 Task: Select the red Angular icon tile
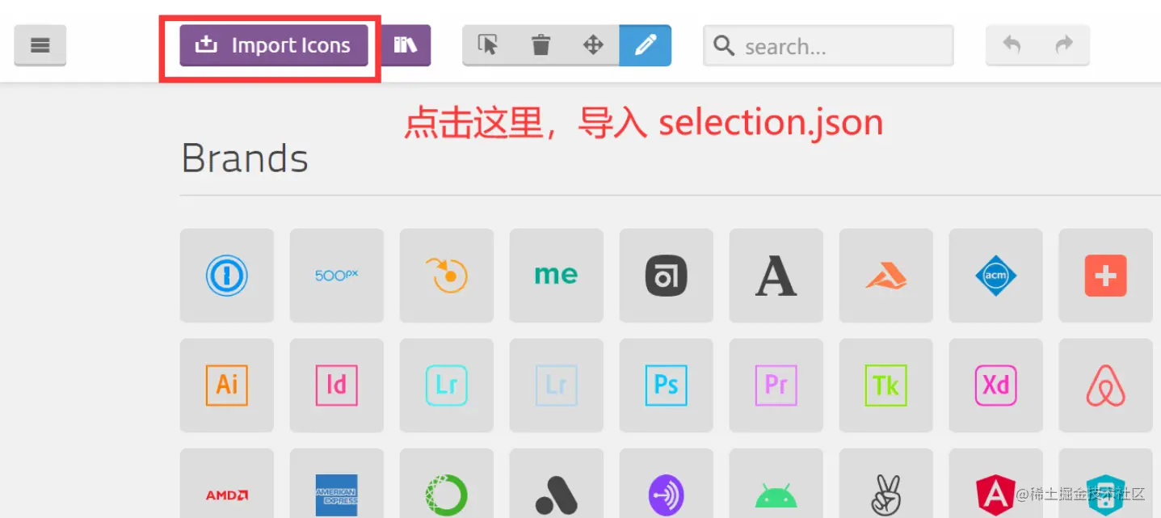[x=996, y=483]
